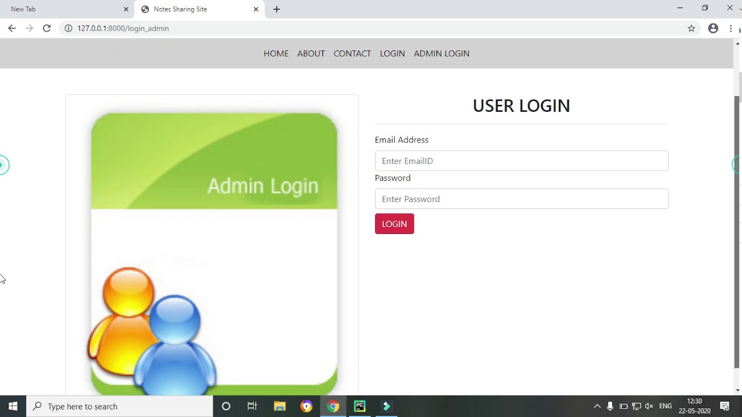Screen dimensions: 742x417
Task: Close the Notes Sharing Site tab
Action: click(256, 9)
